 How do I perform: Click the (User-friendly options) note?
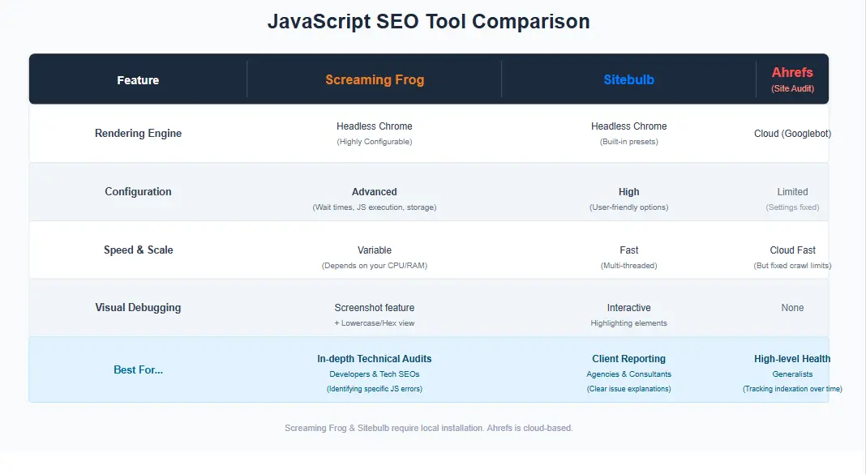point(628,207)
